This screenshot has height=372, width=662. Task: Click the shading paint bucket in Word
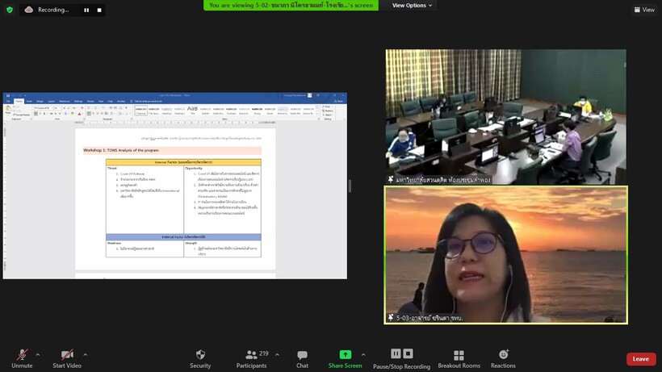point(120,114)
